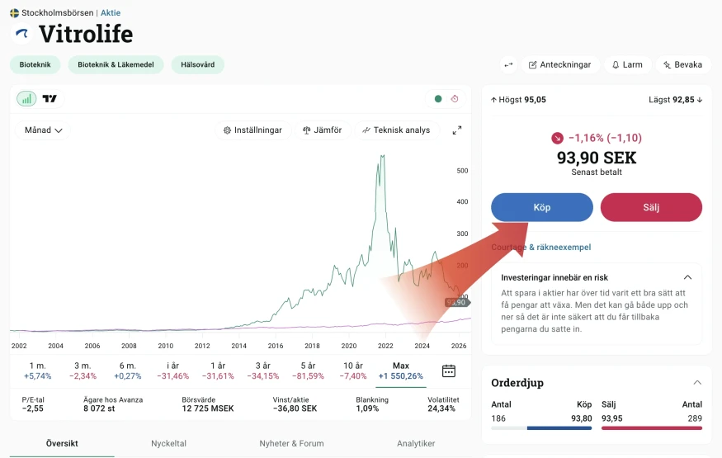The width and height of the screenshot is (722, 458).
Task: Switch to the Nyckeltal tab
Action: tap(168, 443)
